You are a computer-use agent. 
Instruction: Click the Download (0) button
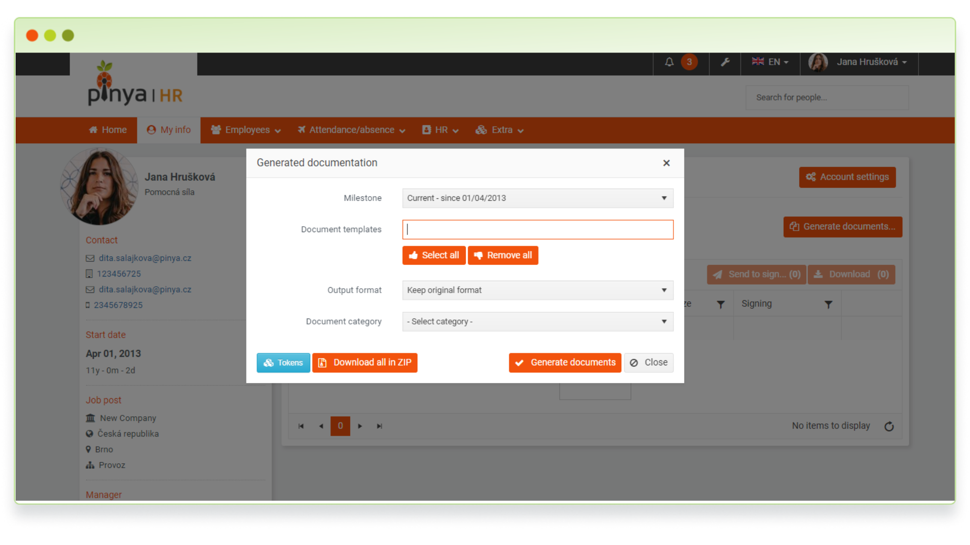click(x=851, y=275)
